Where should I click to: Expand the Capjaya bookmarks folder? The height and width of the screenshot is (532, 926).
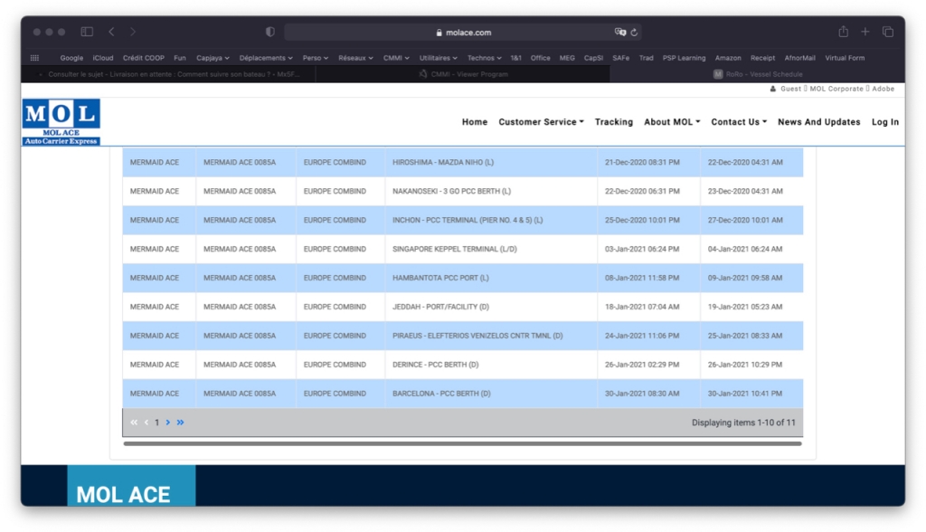[213, 58]
